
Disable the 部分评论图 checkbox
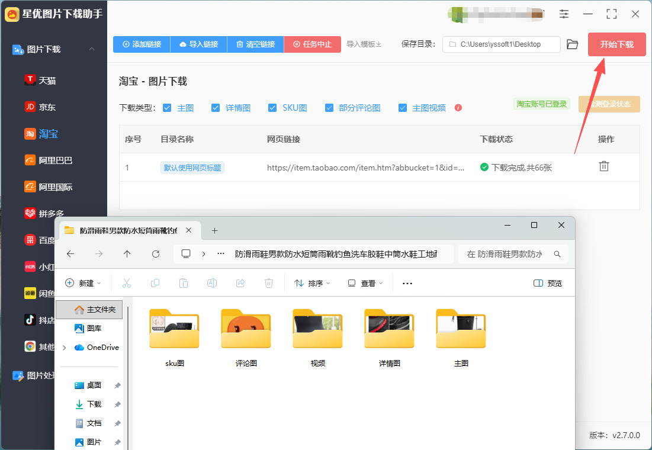point(329,108)
